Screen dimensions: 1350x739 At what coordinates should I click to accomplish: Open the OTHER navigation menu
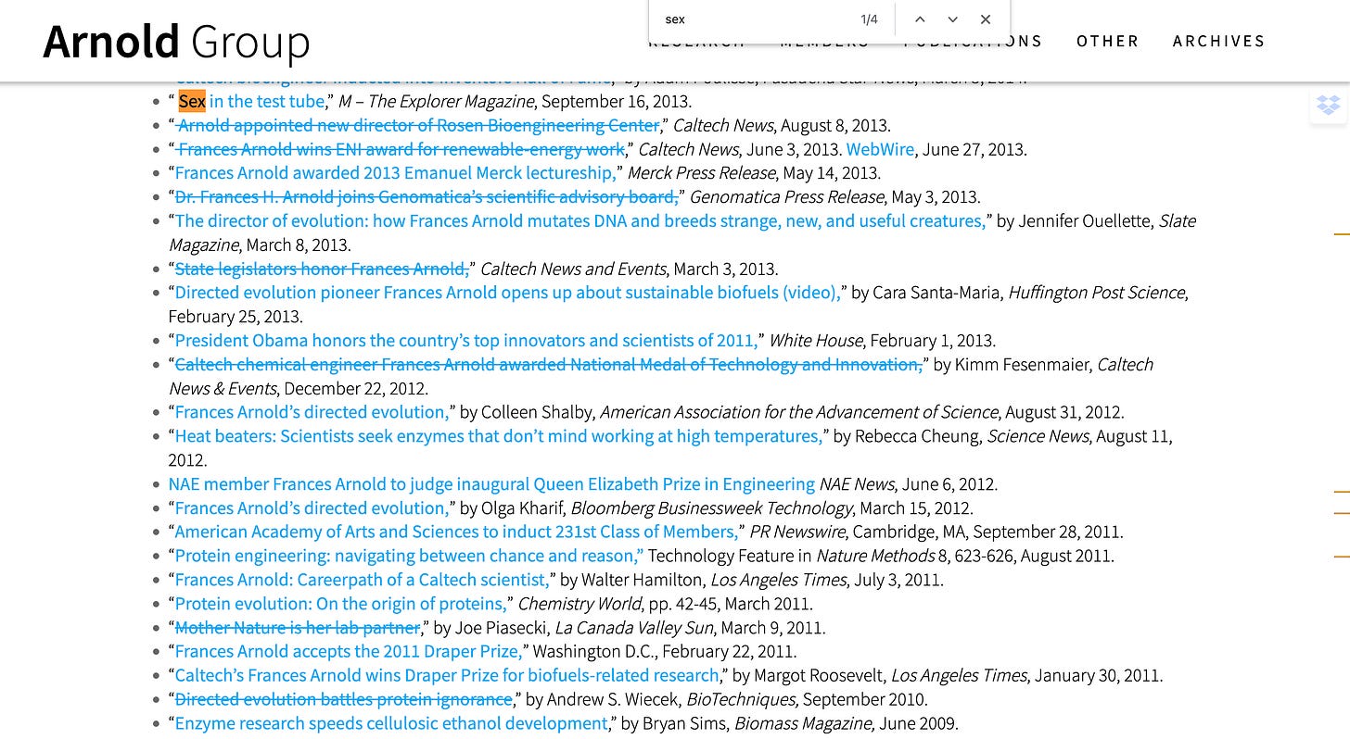tap(1108, 41)
